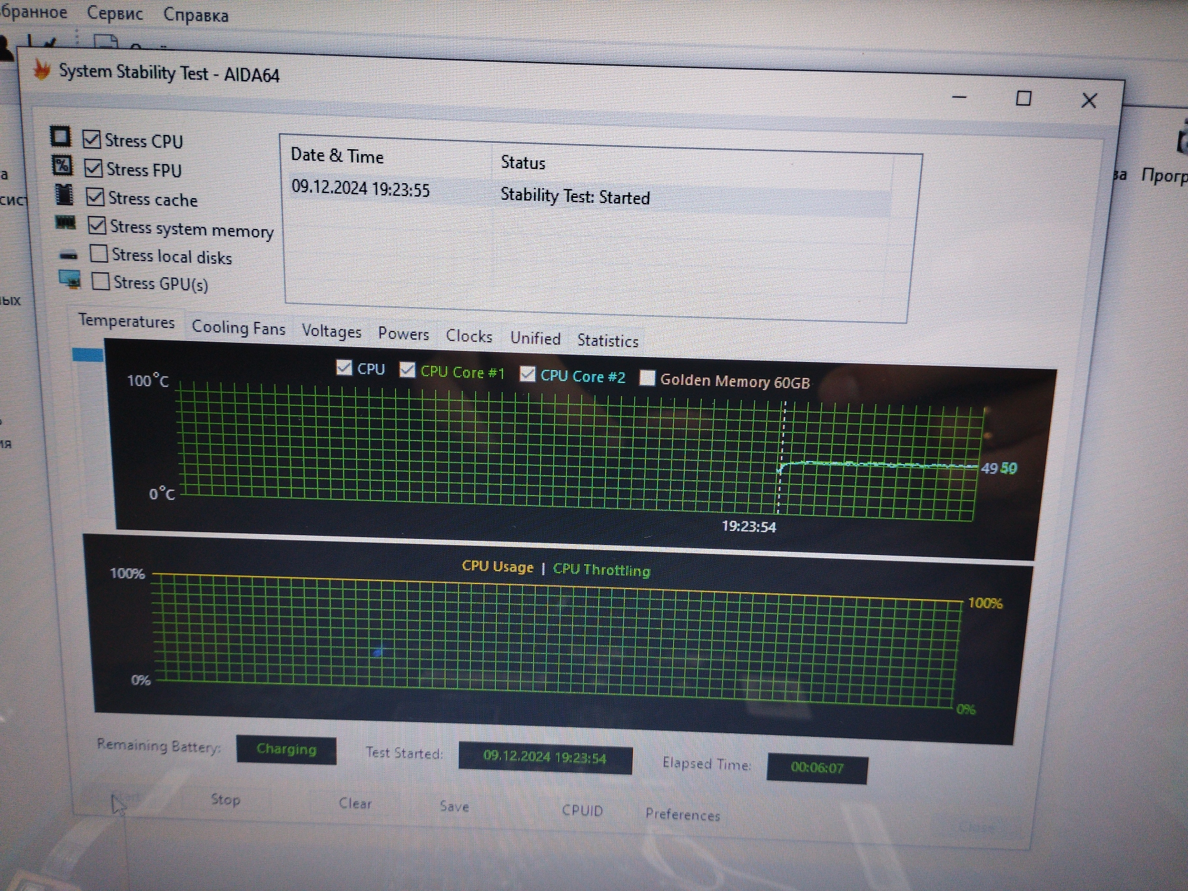Click the Status column header
This screenshot has width=1188, height=891.
tap(523, 163)
